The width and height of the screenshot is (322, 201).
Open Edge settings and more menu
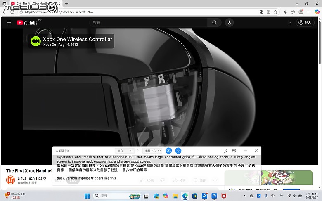[x=309, y=12]
